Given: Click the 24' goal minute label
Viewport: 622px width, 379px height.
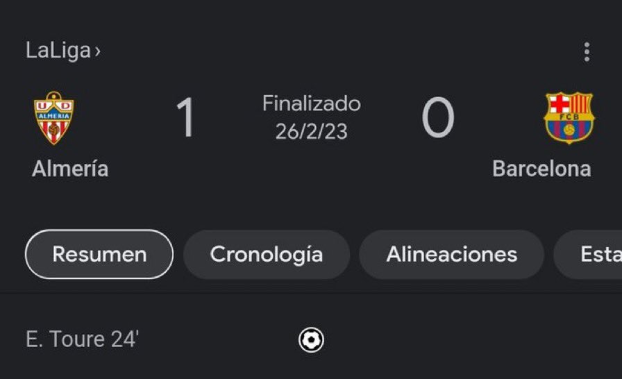Looking at the screenshot, I should pyautogui.click(x=124, y=339).
